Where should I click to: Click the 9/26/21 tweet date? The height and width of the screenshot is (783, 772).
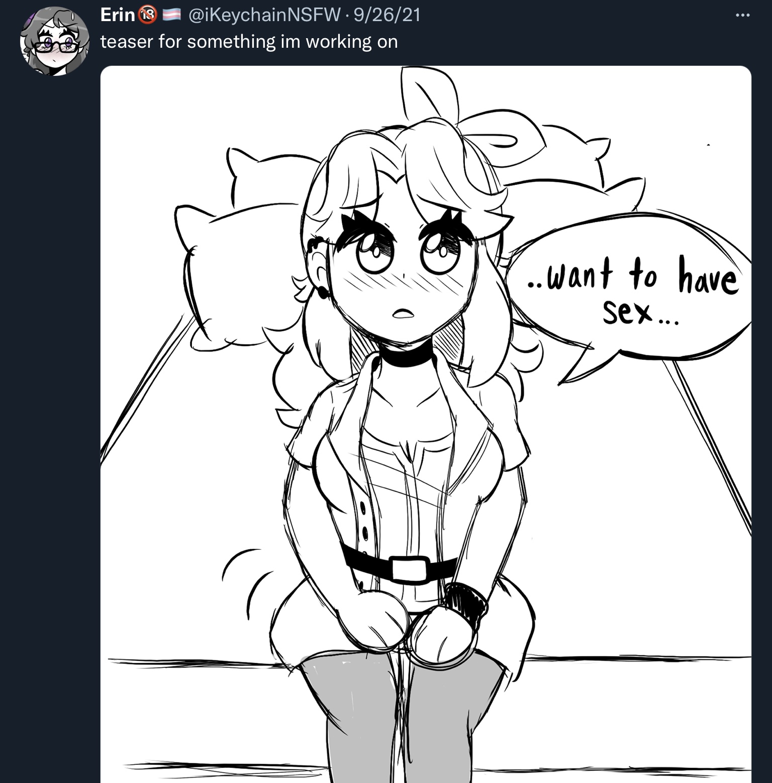tap(387, 16)
